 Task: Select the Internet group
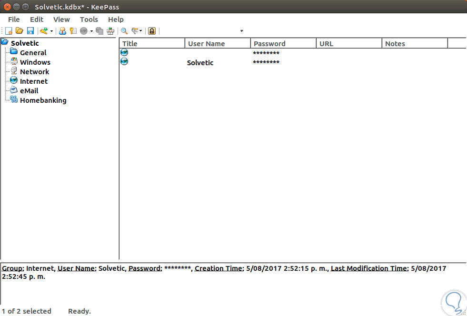(34, 81)
